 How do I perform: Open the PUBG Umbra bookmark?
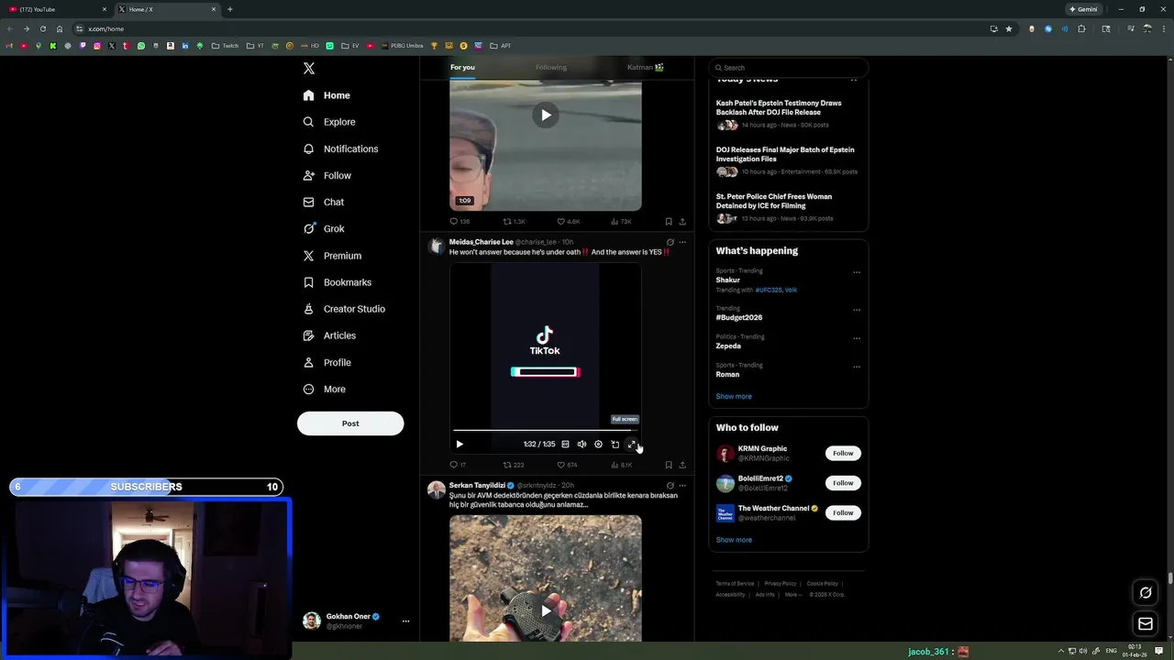402,46
